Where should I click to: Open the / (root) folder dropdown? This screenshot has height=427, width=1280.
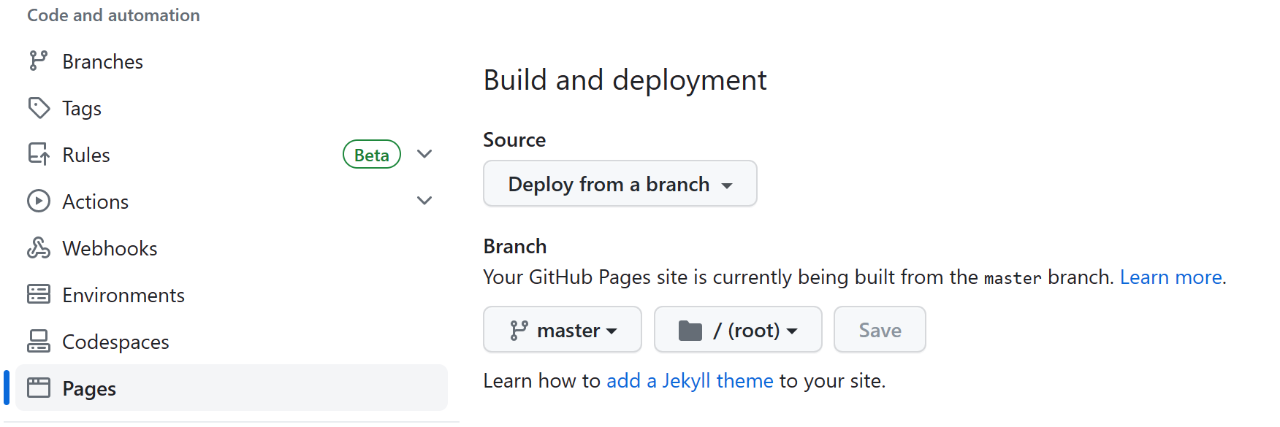click(x=737, y=330)
